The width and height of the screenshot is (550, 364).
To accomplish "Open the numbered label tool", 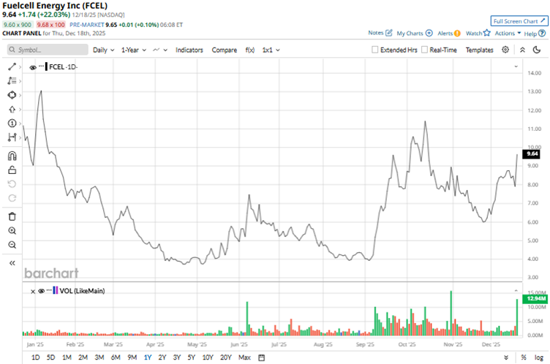I will [x=12, y=124].
